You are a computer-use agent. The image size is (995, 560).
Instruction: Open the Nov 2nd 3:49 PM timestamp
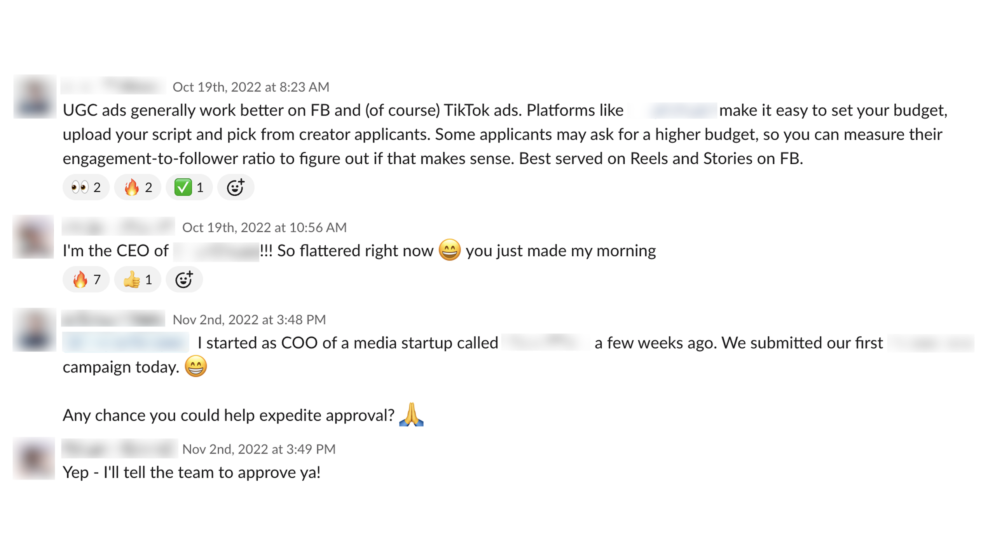pyautogui.click(x=259, y=449)
